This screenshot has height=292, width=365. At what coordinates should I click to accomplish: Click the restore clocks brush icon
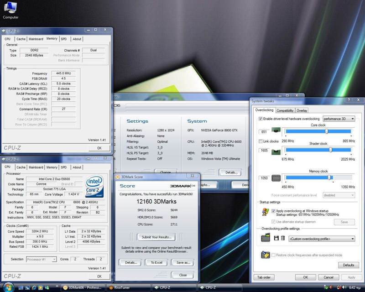(266, 255)
